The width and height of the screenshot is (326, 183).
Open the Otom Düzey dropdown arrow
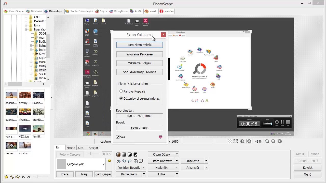pyautogui.click(x=177, y=154)
